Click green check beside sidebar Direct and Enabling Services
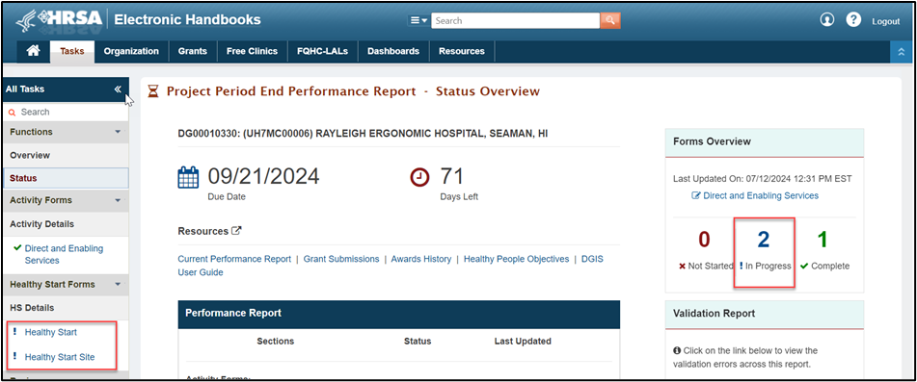The height and width of the screenshot is (382, 917). click(x=17, y=248)
